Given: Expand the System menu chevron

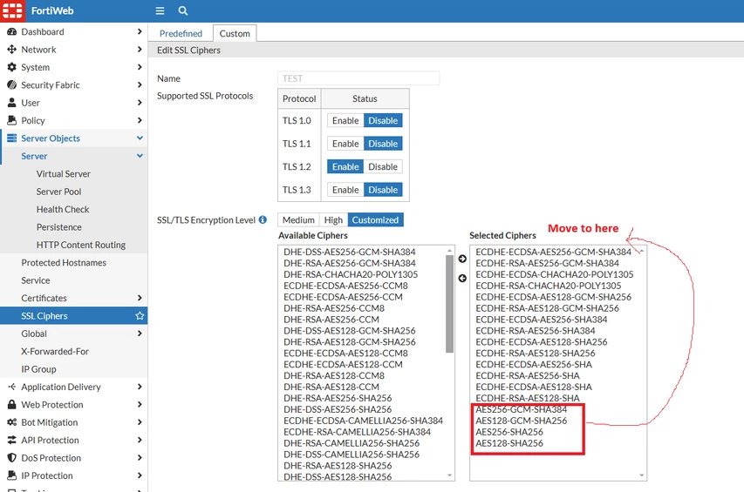Looking at the screenshot, I should (140, 67).
